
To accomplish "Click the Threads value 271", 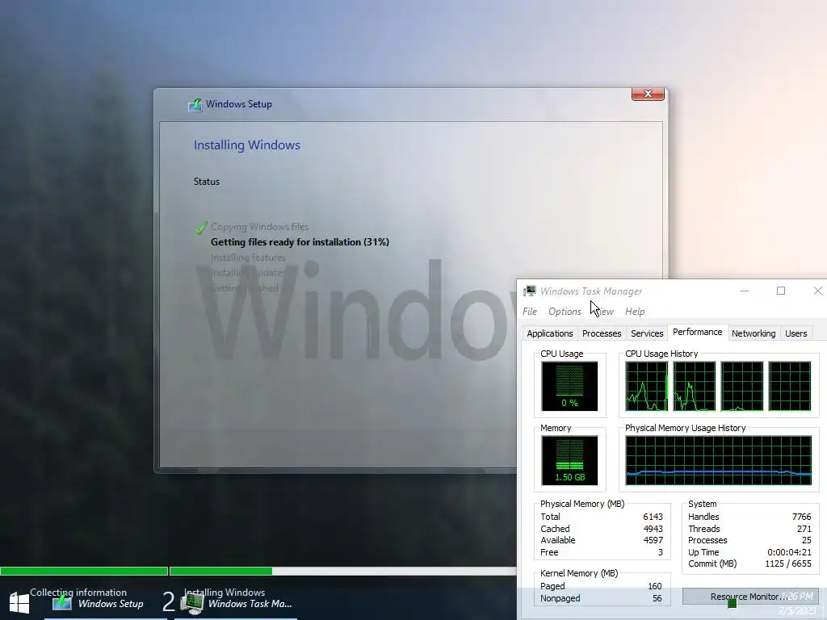I will click(804, 529).
